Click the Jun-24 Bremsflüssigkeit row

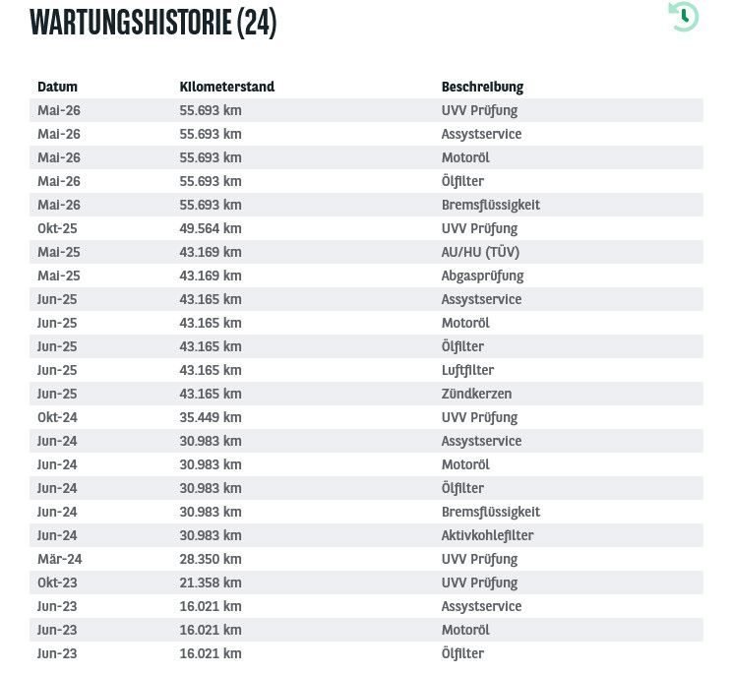[x=366, y=512]
